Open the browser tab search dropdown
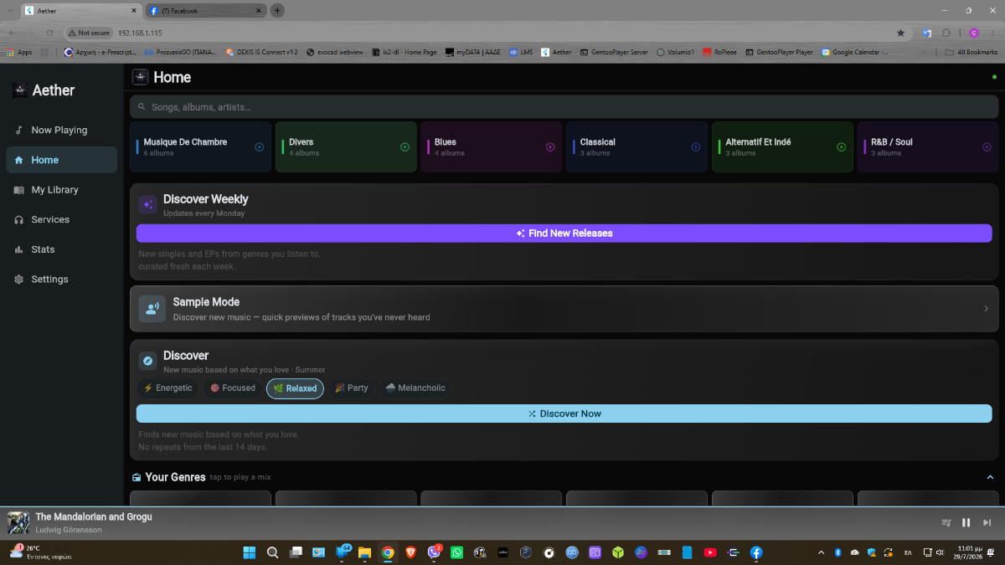1005x565 pixels. pyautogui.click(x=9, y=11)
